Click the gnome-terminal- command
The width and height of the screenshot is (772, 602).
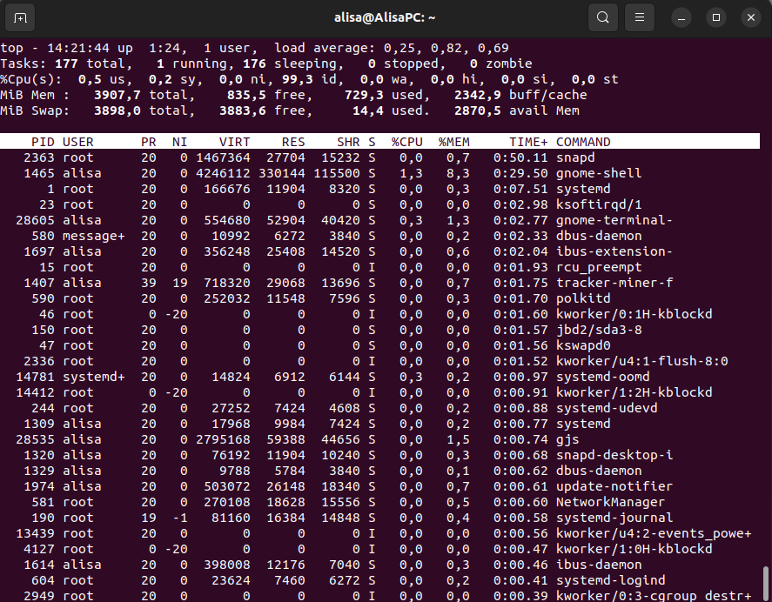[x=614, y=220]
